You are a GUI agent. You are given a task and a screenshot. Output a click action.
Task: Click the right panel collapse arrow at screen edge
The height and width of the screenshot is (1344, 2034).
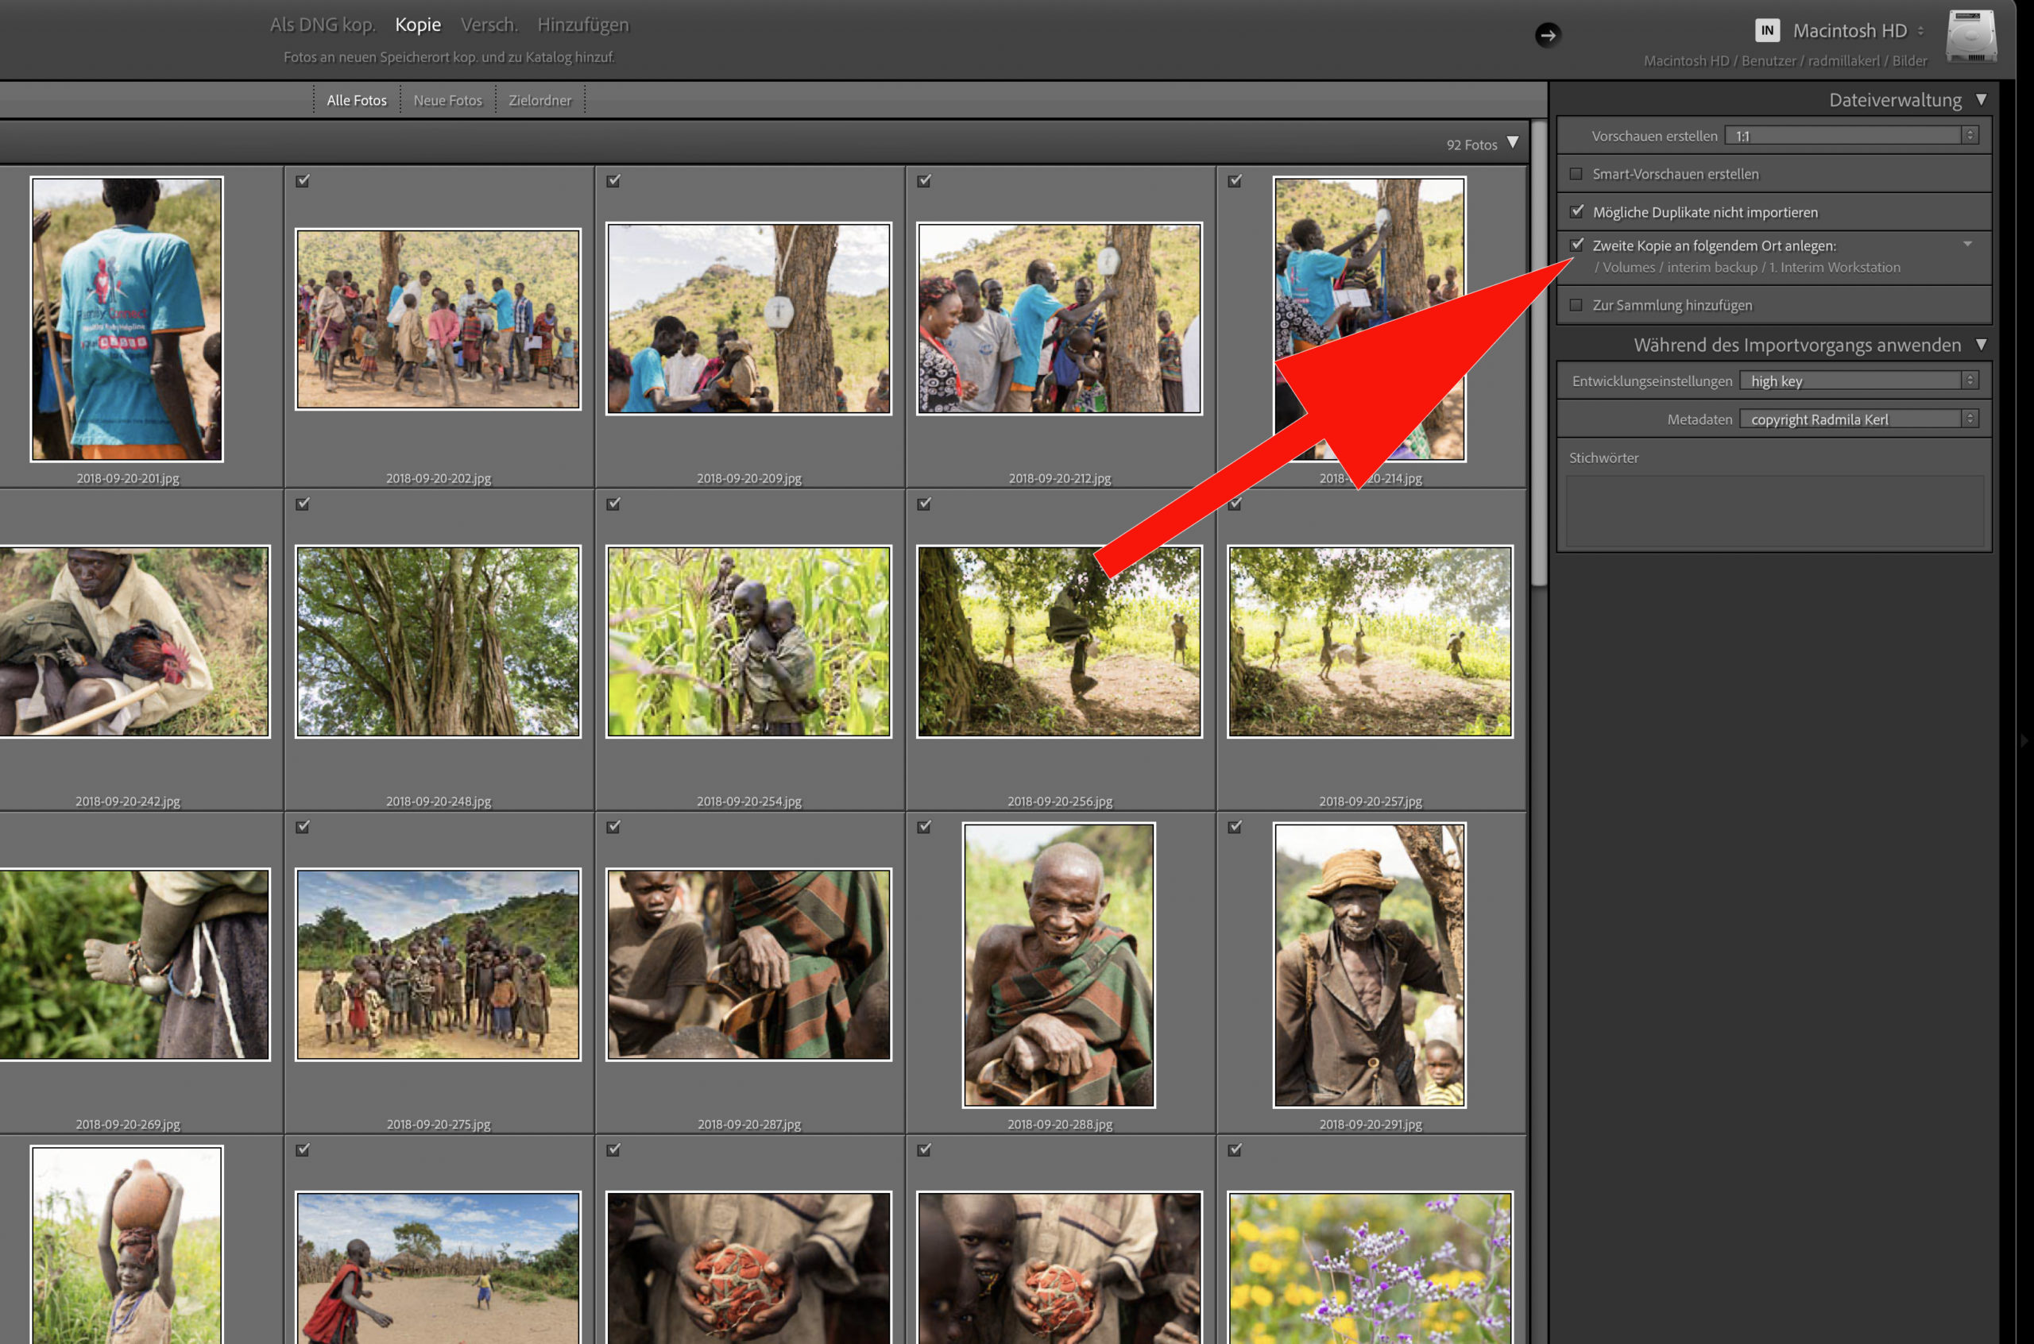2024,740
